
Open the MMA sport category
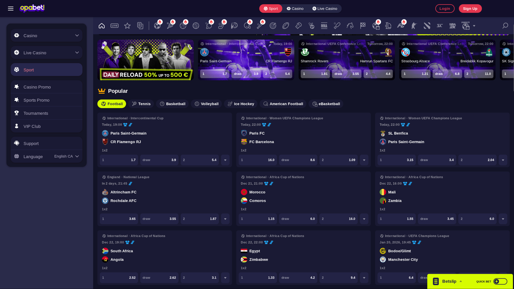pos(324,26)
